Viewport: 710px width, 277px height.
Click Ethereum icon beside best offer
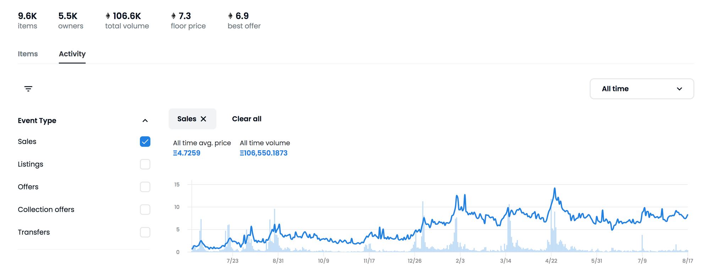pyautogui.click(x=230, y=16)
